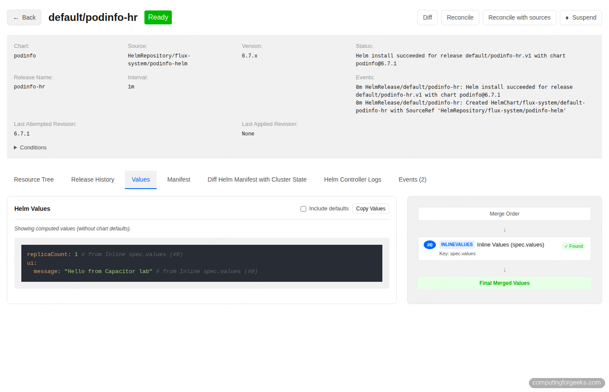Click the Found status badge

pyautogui.click(x=573, y=246)
